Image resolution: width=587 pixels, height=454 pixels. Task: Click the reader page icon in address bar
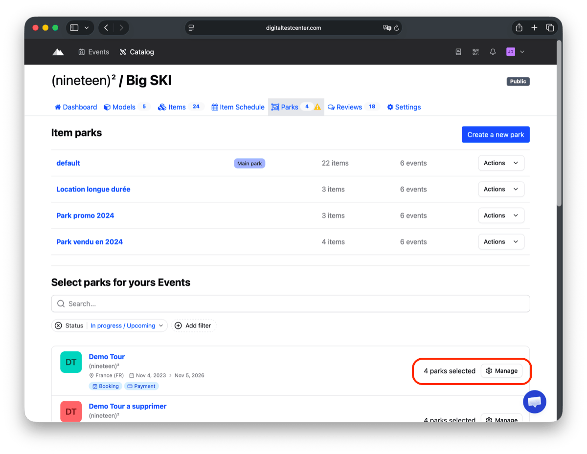click(x=191, y=28)
